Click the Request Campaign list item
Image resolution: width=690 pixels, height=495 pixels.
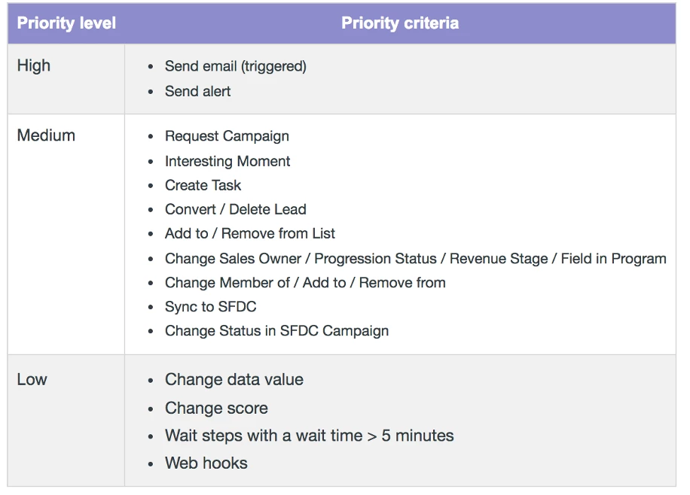(227, 136)
